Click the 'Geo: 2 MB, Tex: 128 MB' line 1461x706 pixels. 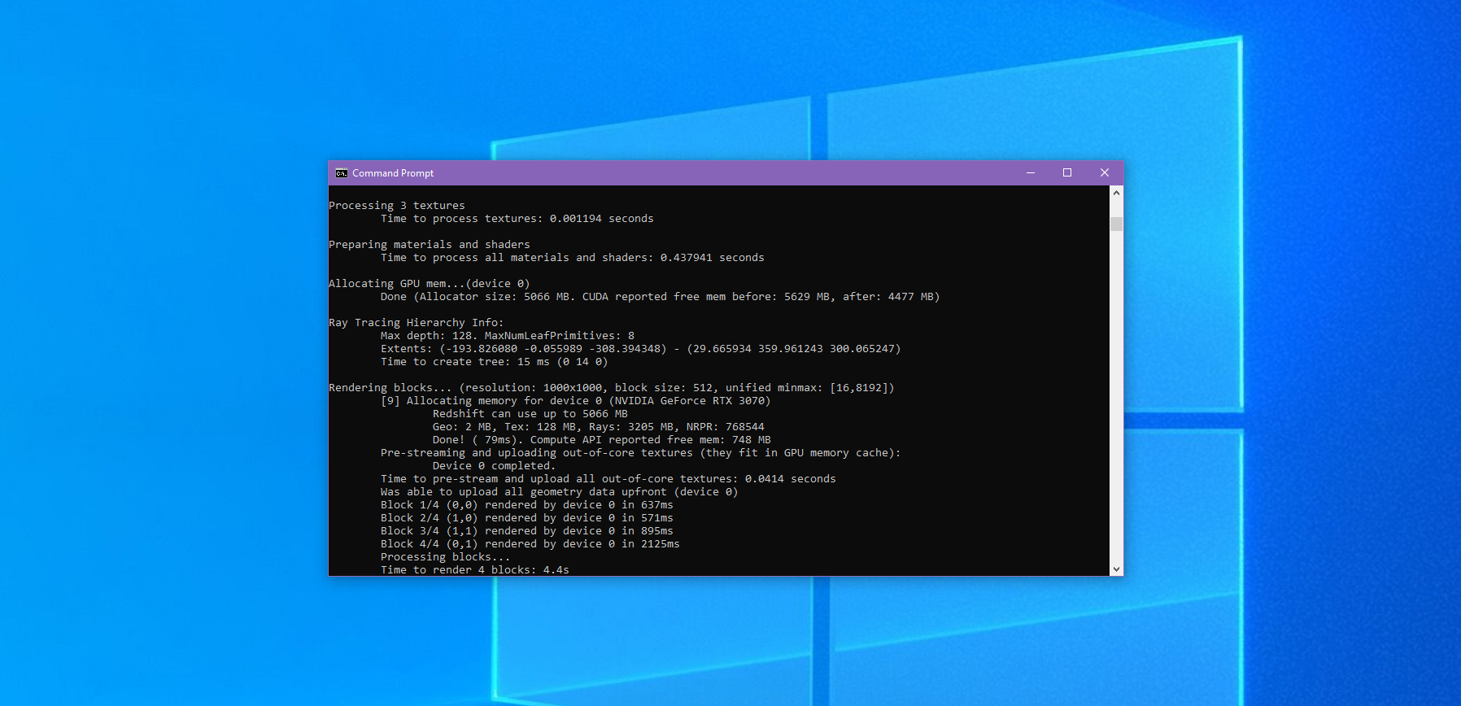click(x=599, y=427)
